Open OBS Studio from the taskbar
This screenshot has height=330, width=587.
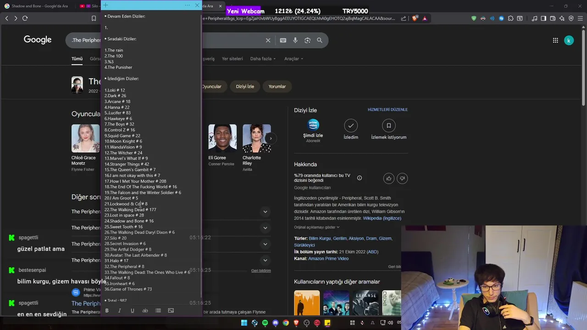[x=306, y=323]
